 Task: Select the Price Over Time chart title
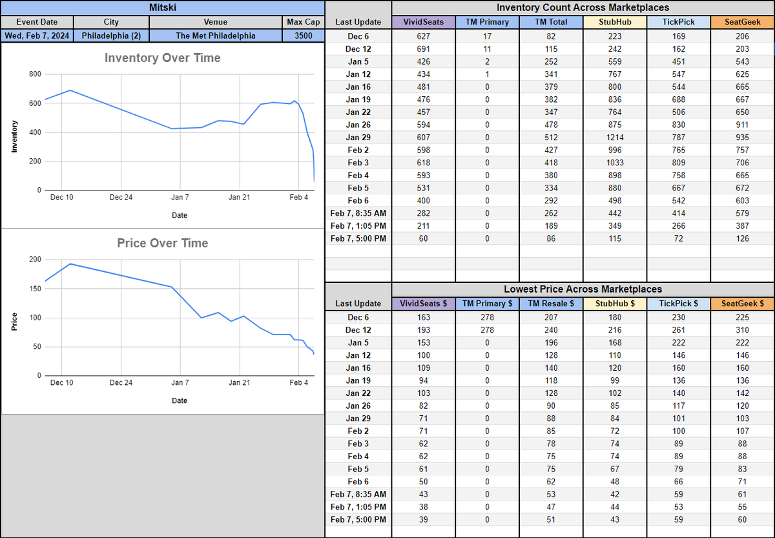click(162, 243)
